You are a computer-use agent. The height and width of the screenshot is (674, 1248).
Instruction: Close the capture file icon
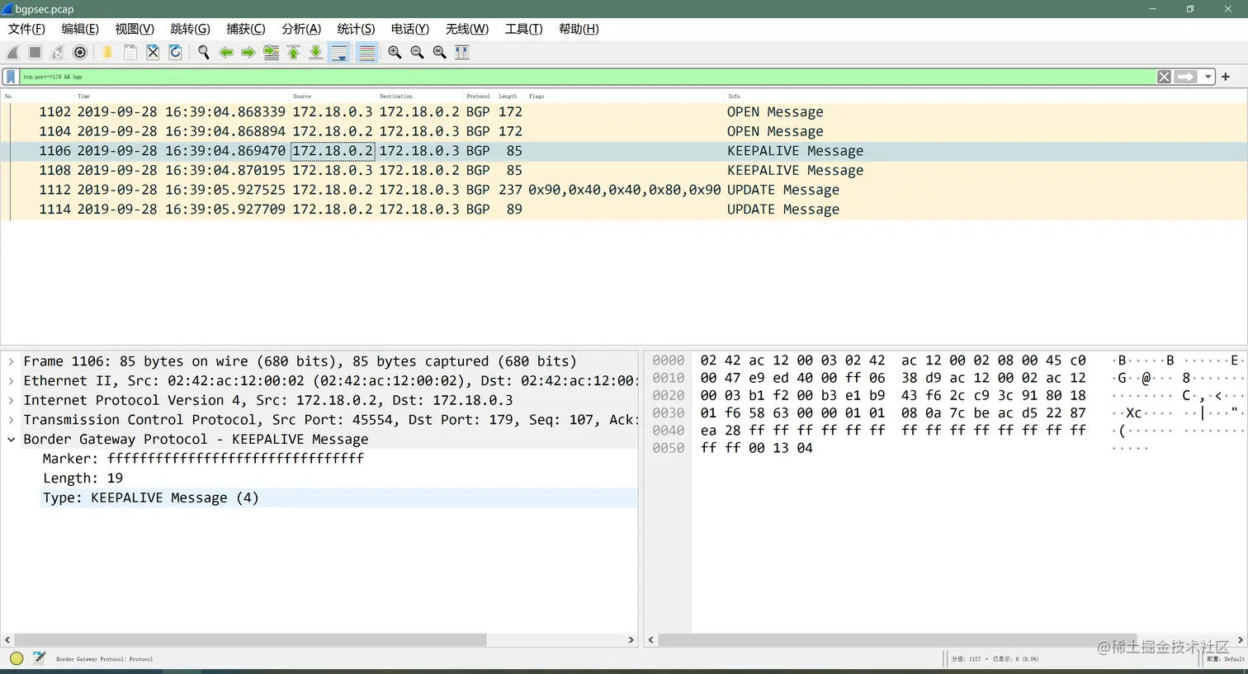pos(153,52)
